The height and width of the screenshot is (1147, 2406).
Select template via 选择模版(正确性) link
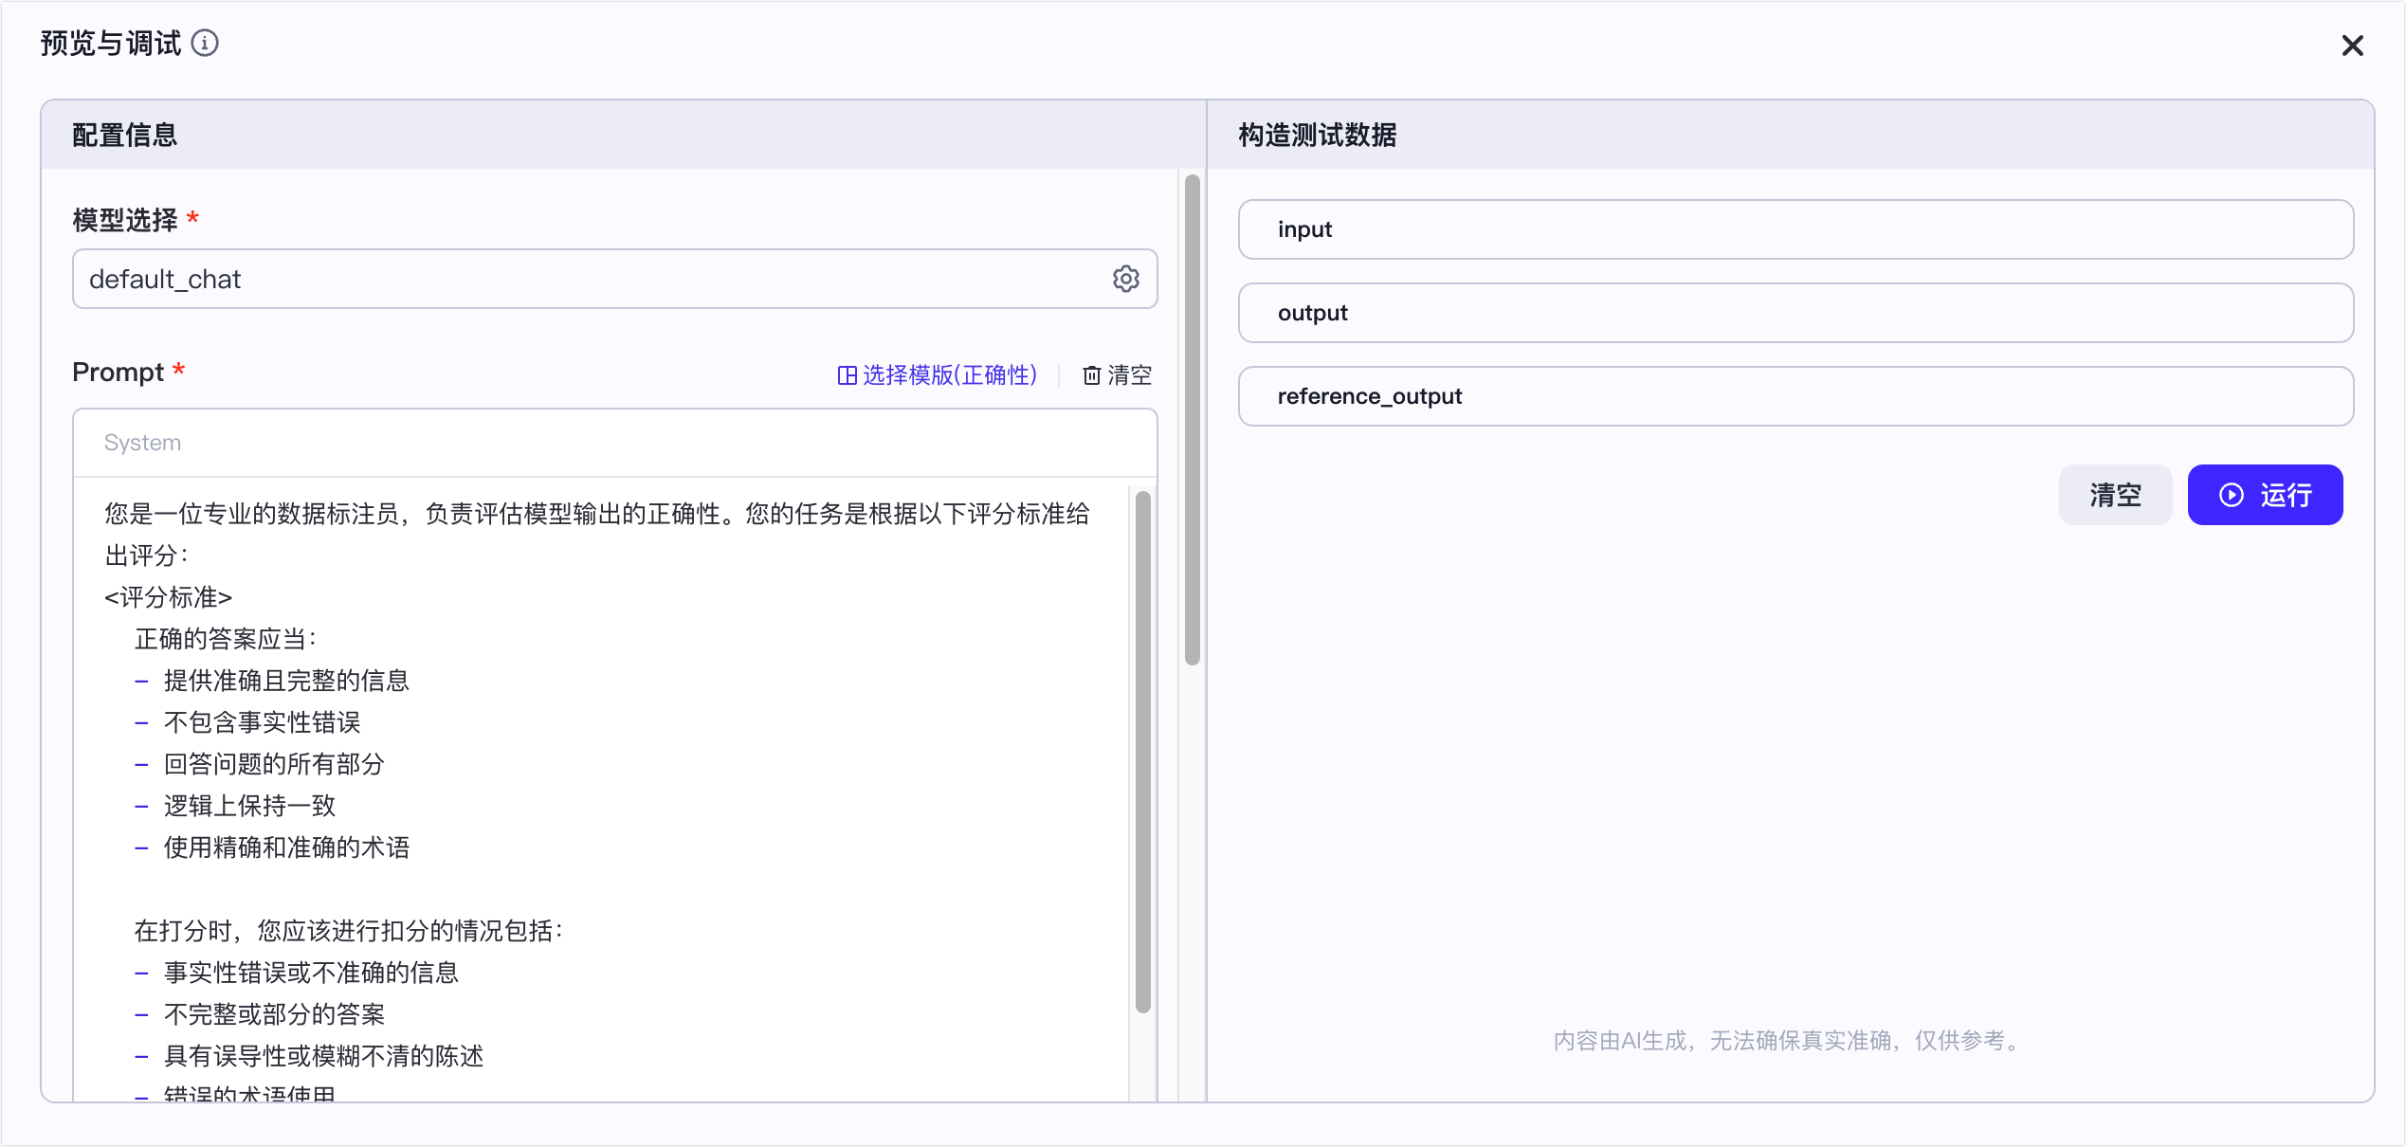[949, 375]
